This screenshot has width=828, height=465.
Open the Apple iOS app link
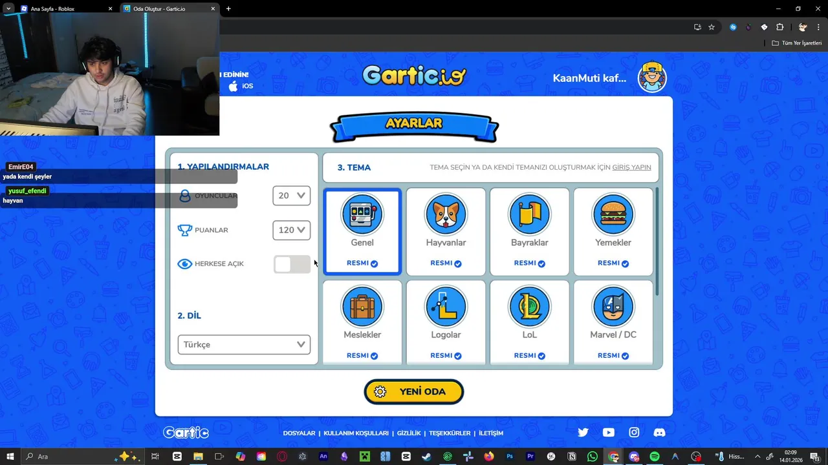(x=241, y=86)
